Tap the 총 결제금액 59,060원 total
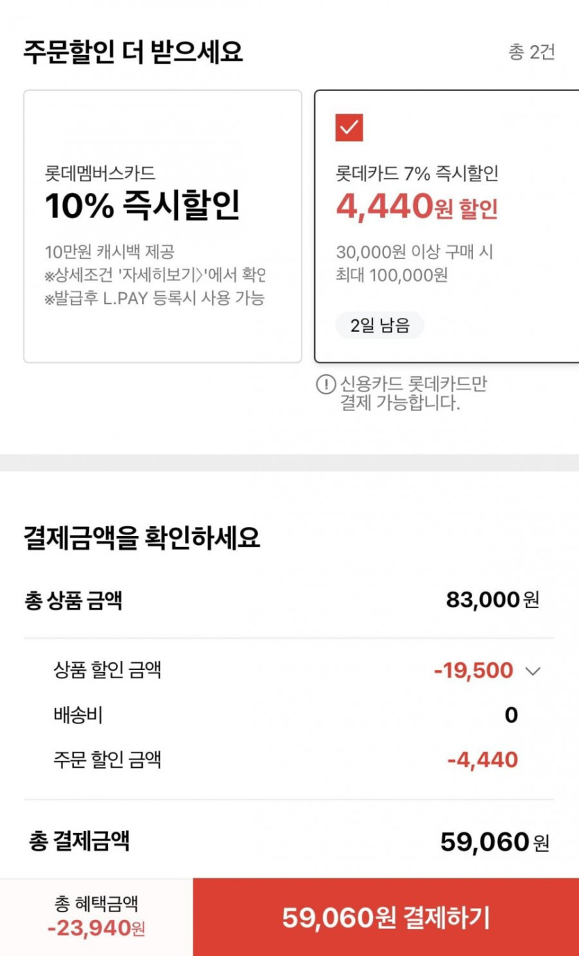The width and height of the screenshot is (579, 956). tap(494, 842)
